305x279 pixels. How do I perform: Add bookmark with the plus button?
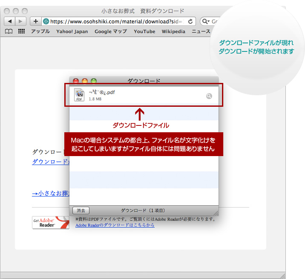click(36, 21)
